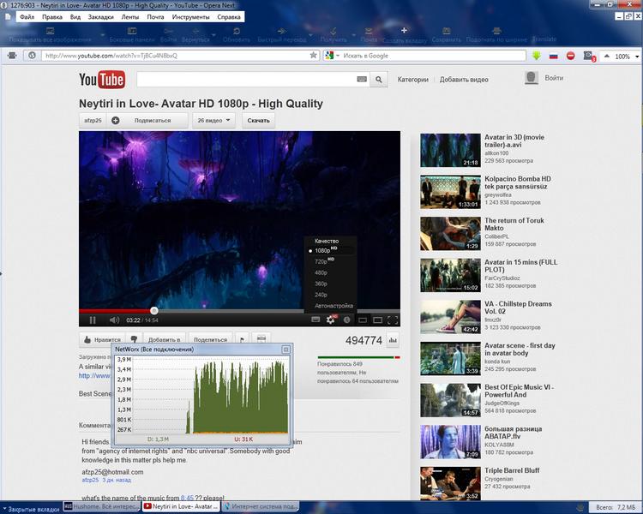
Task: Open The return of Toruk Makto thumbnail
Action: point(450,233)
